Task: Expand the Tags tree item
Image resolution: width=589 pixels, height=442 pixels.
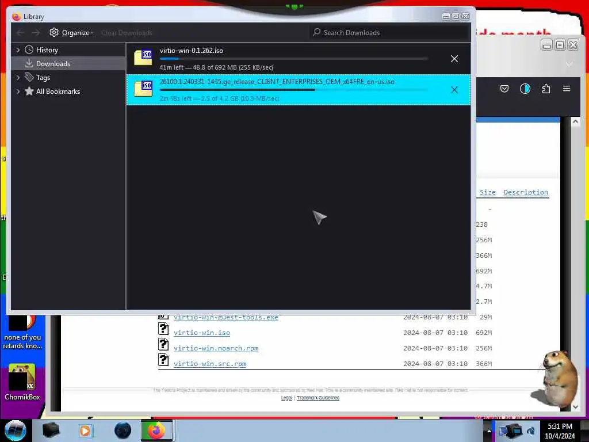Action: [18, 78]
